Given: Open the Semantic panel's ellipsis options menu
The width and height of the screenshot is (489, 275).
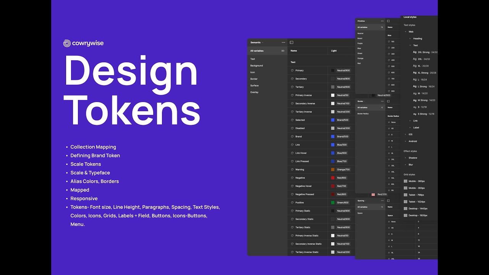Looking at the screenshot, I should [x=283, y=42].
